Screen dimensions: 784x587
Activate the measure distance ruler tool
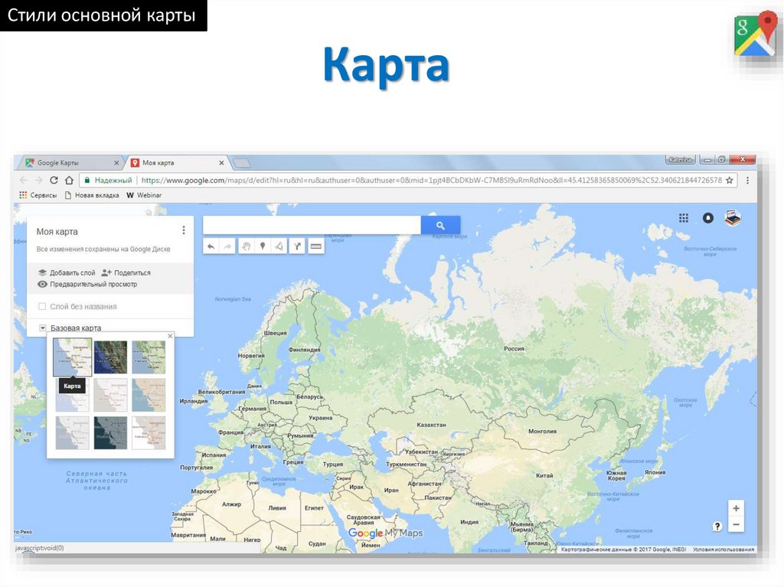point(315,246)
